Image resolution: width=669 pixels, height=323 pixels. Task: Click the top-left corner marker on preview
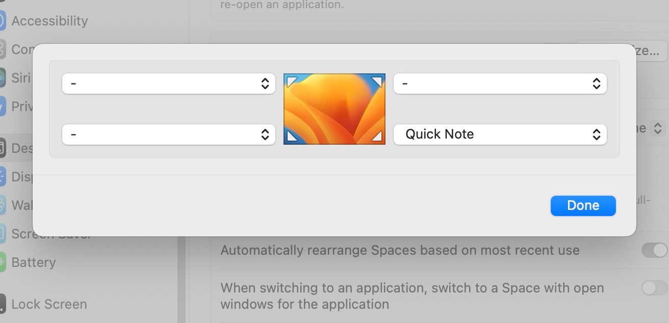[292, 81]
